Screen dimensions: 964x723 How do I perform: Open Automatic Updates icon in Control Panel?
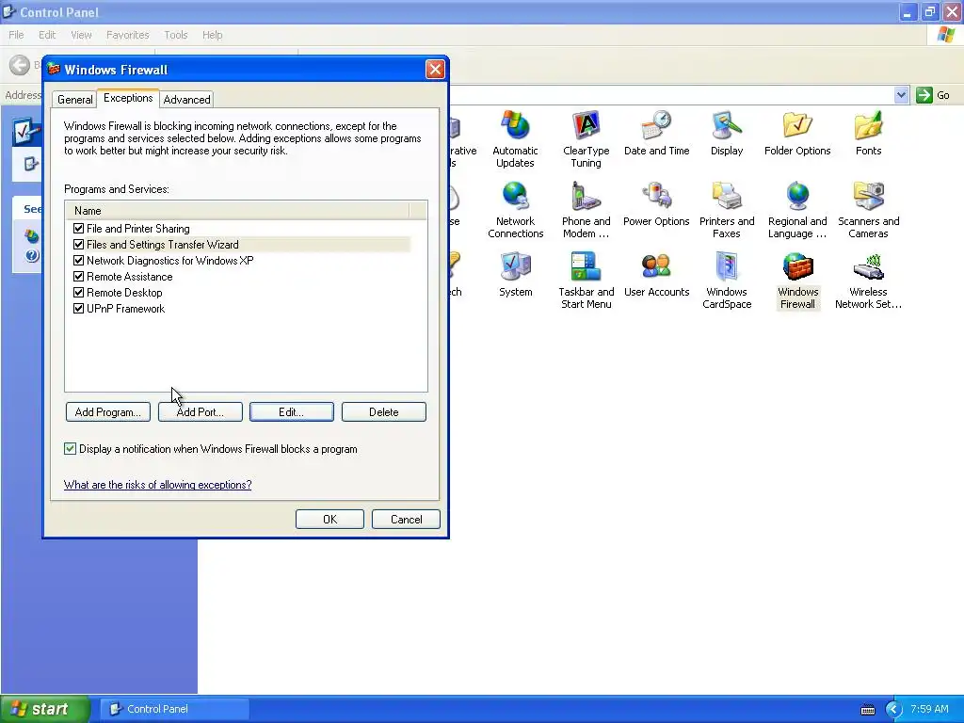(515, 139)
